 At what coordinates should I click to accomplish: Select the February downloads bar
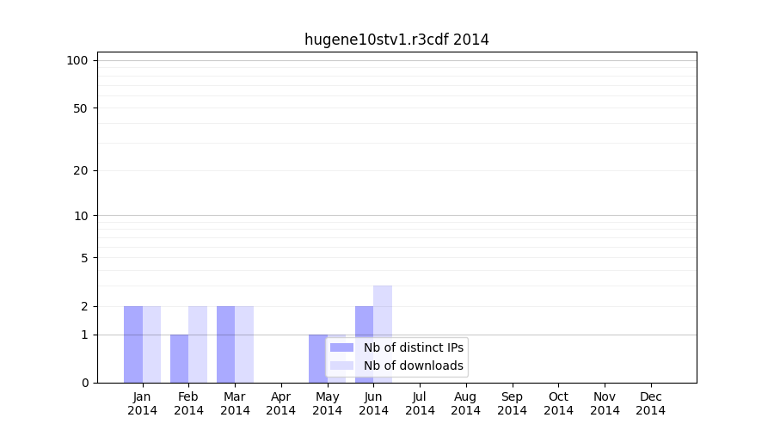(198, 344)
